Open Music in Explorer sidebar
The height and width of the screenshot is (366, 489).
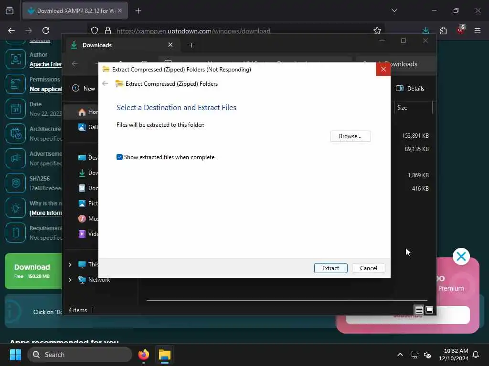(88, 218)
